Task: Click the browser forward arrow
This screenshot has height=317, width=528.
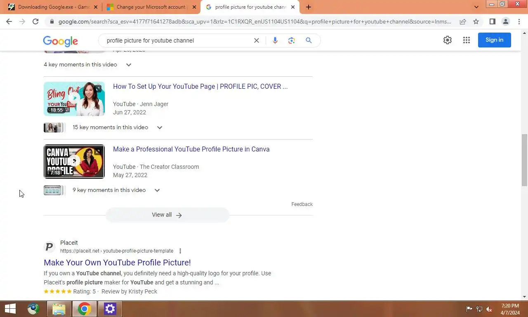Action: point(22,21)
